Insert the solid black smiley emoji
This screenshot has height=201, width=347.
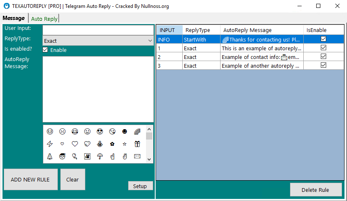tap(124, 131)
